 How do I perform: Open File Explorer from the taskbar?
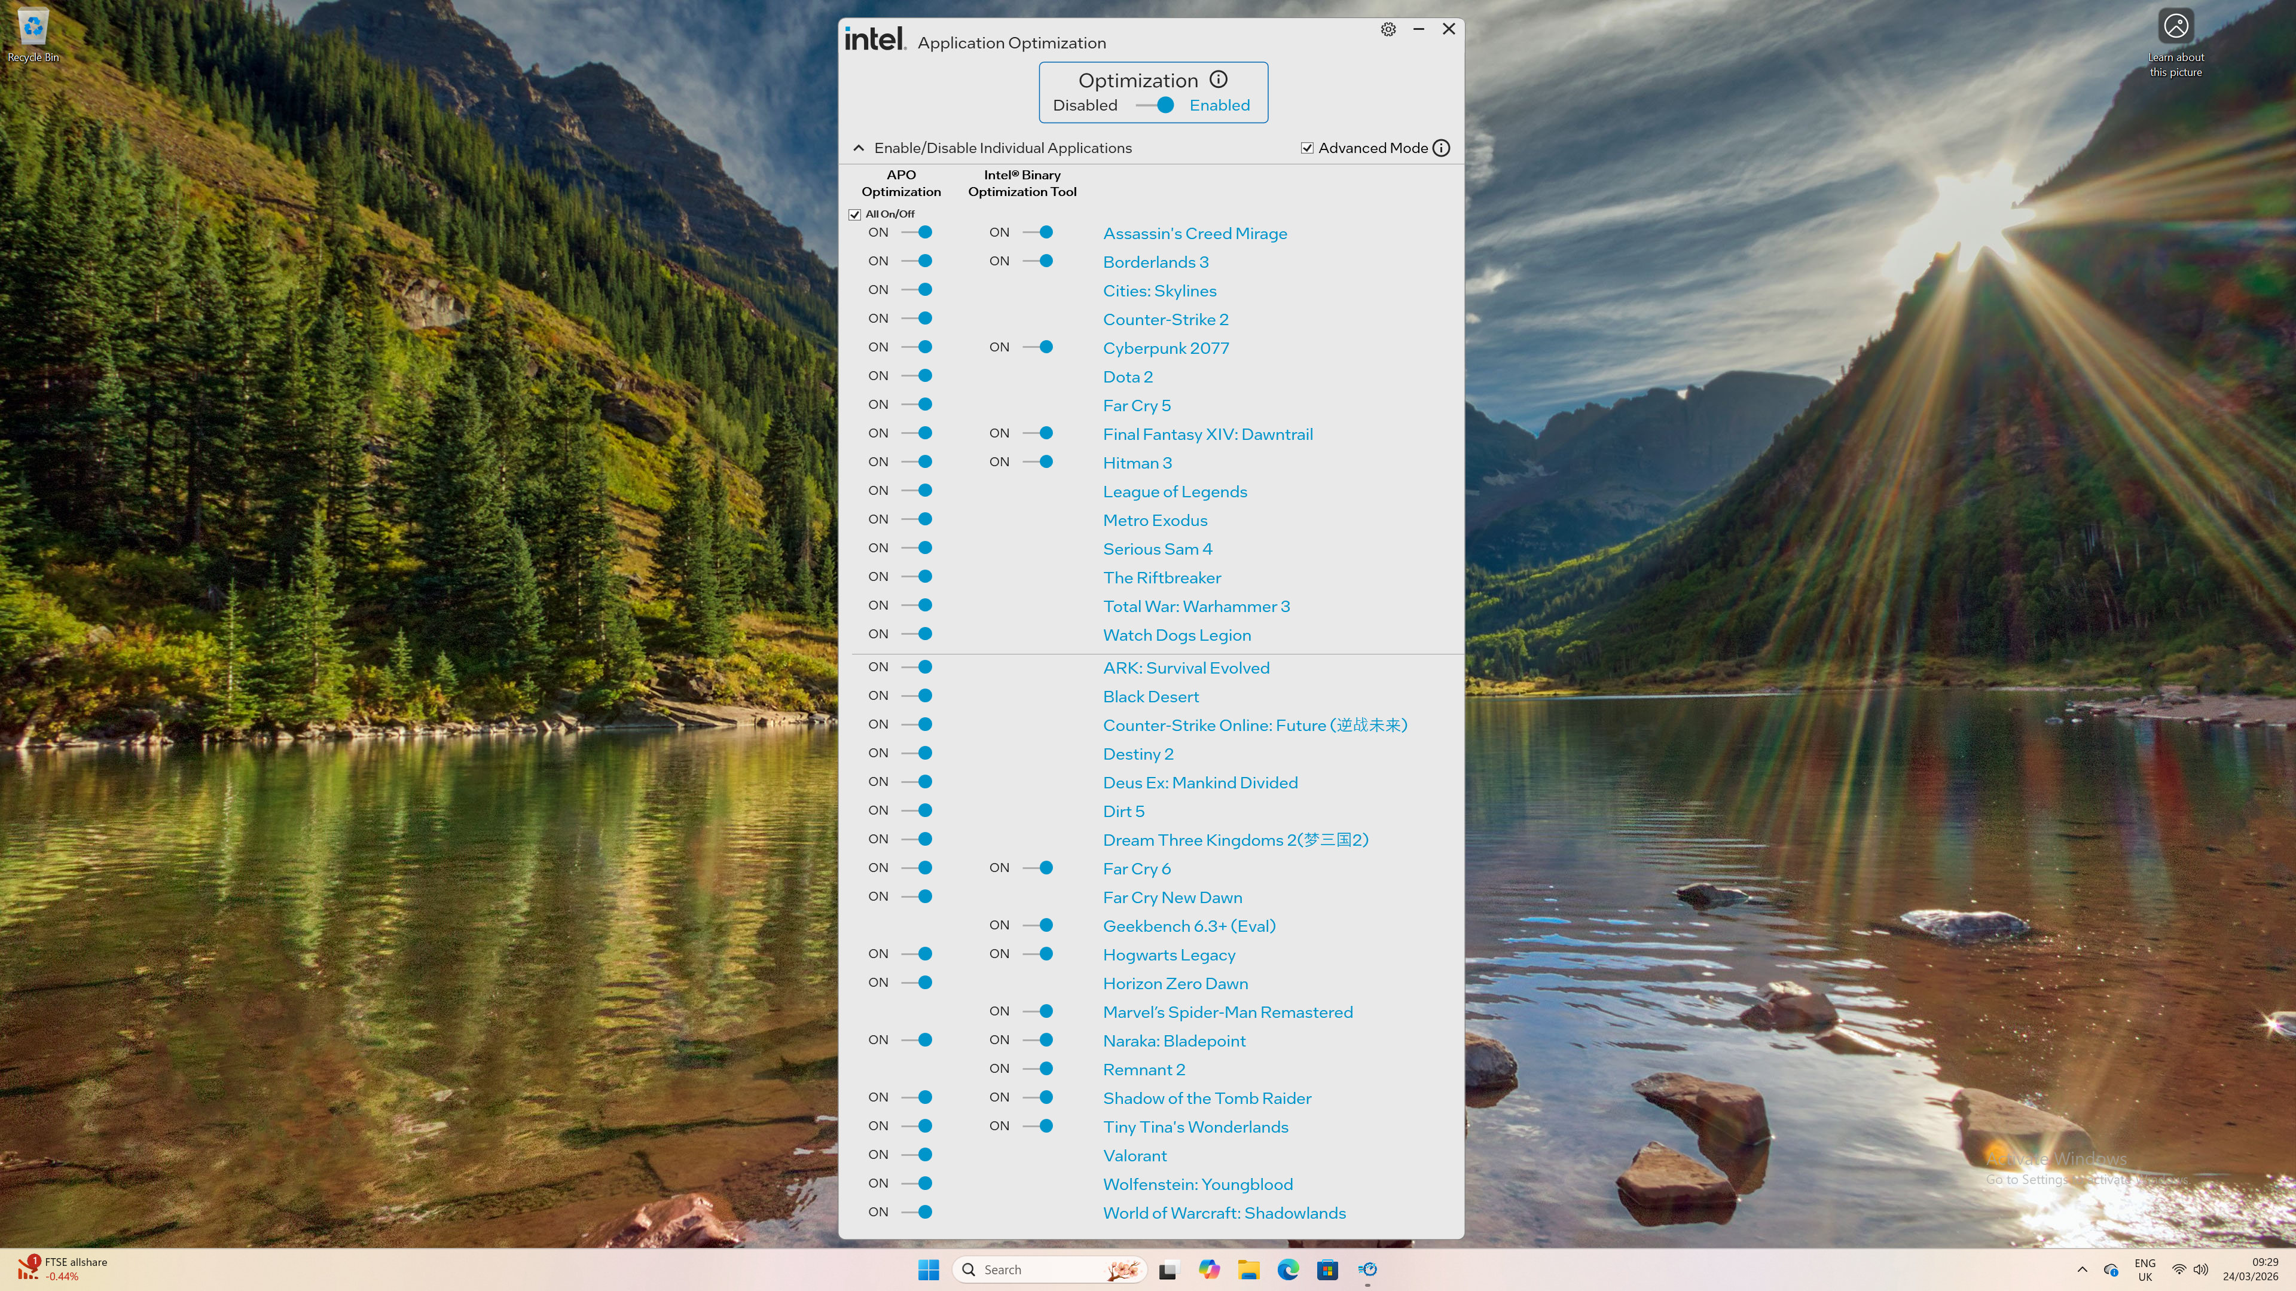pos(1248,1269)
